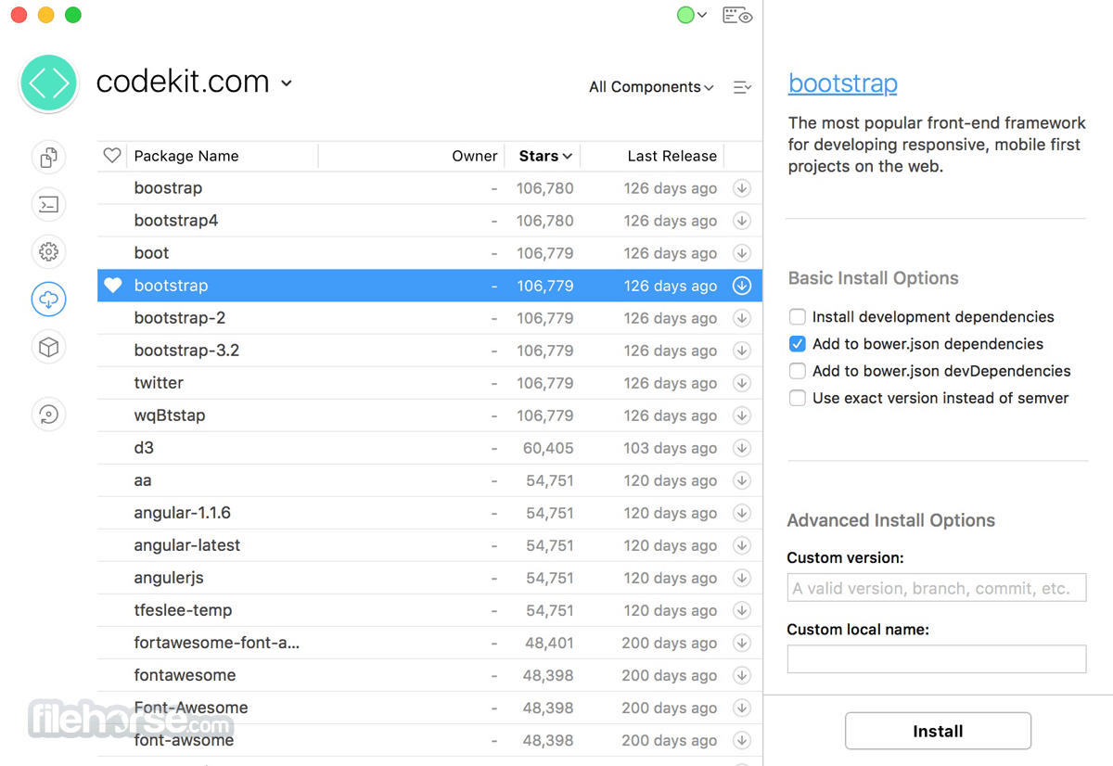The image size is (1113, 766).
Task: Click download arrow for bootstrap4 row
Action: (742, 221)
